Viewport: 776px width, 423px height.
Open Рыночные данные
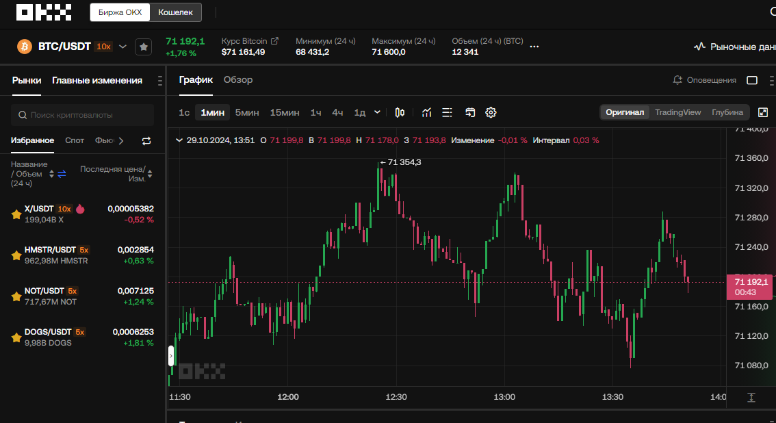click(735, 47)
